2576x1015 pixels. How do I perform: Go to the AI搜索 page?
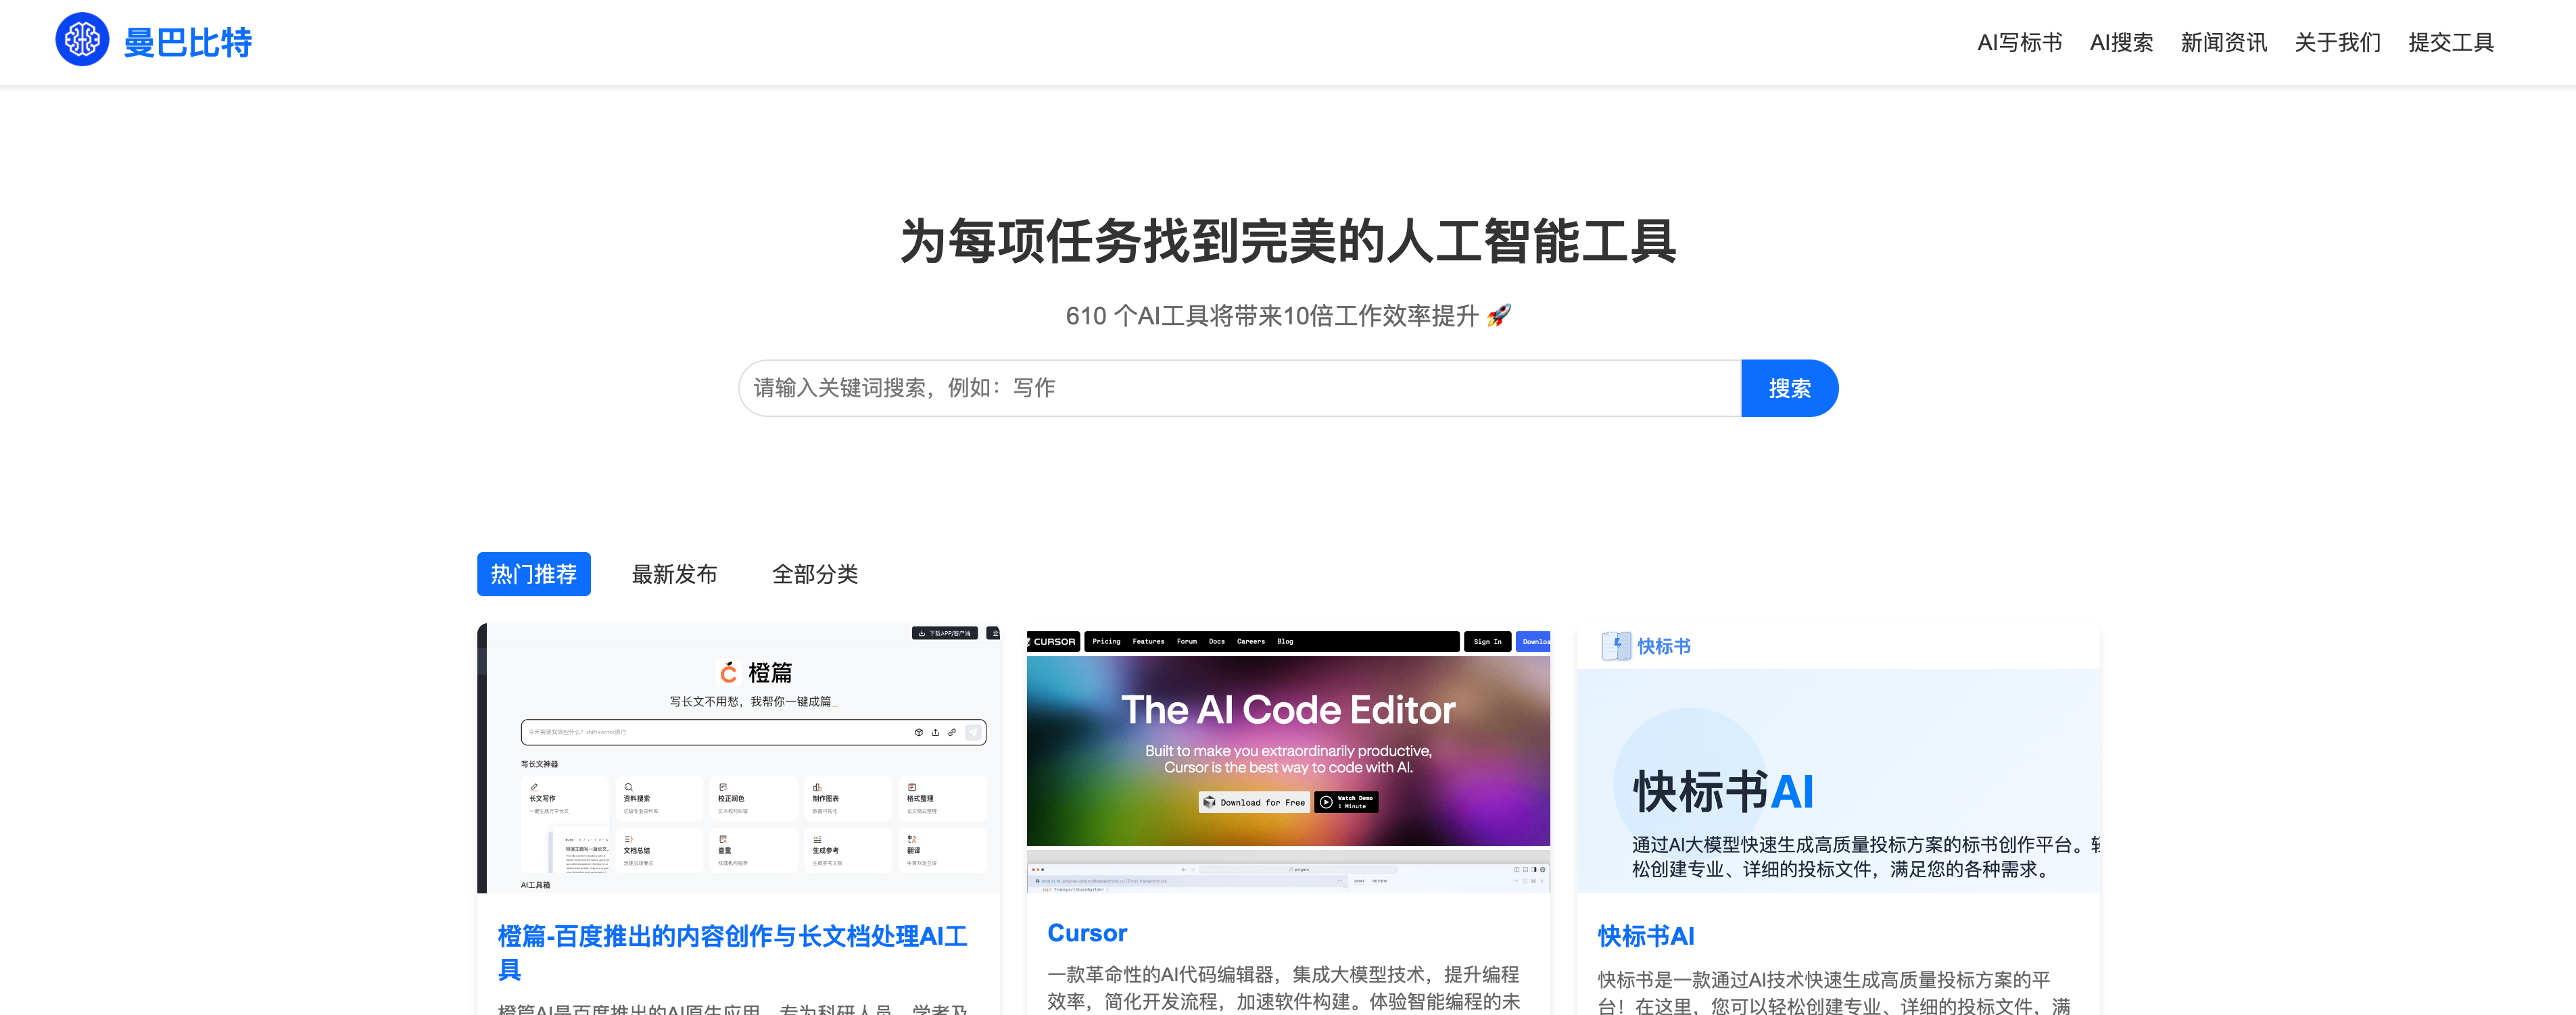[2121, 42]
